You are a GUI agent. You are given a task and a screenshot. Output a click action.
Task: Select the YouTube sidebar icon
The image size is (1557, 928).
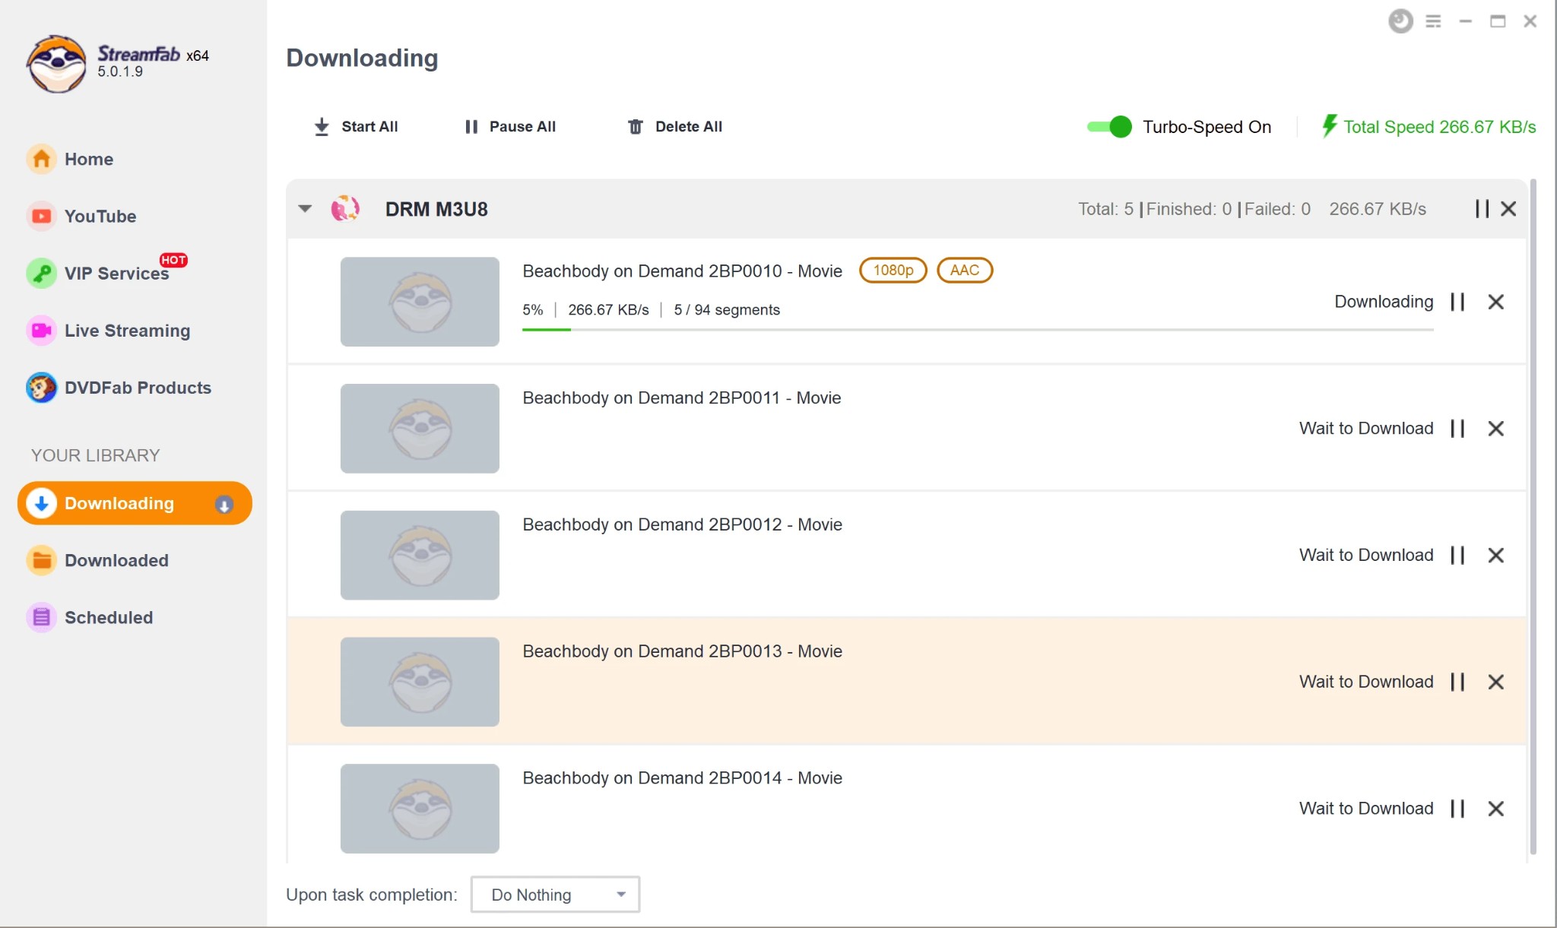click(x=41, y=215)
